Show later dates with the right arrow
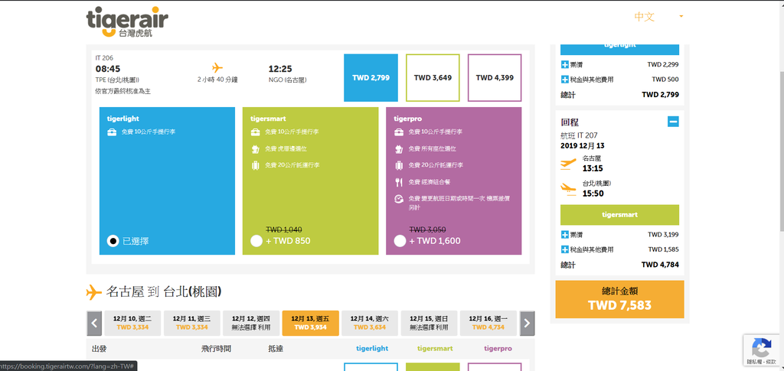The width and height of the screenshot is (784, 371). pos(527,324)
